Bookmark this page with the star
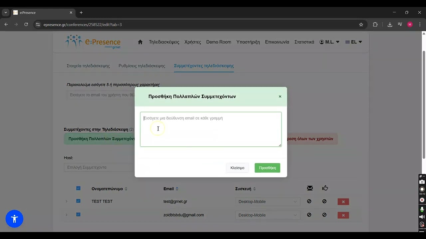The height and width of the screenshot is (239, 426). 361,25
